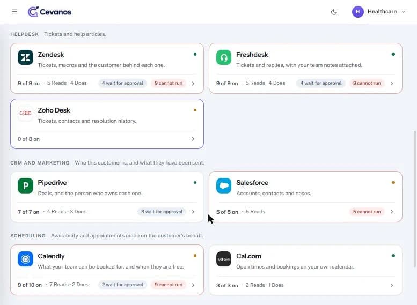
Task: Expand the Zoho Desk card chevron
Action: click(x=193, y=139)
